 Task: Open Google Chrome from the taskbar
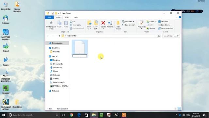click(x=71, y=115)
